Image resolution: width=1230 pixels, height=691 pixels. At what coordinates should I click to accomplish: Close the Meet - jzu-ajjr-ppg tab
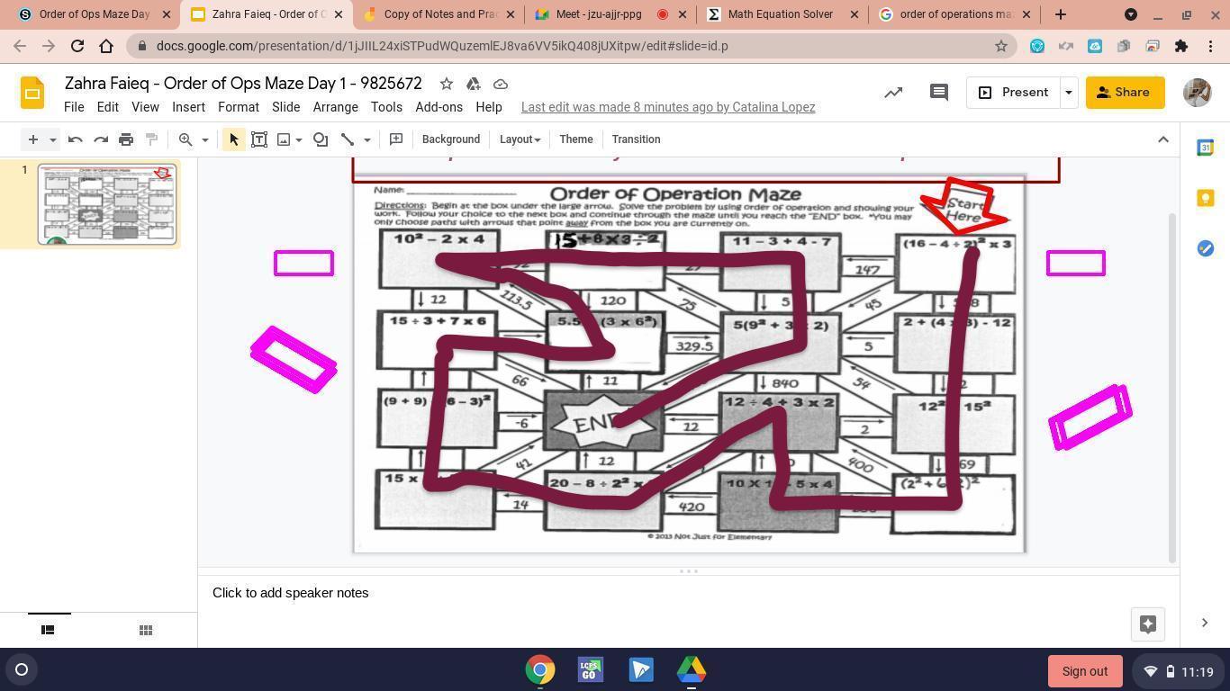point(682,14)
